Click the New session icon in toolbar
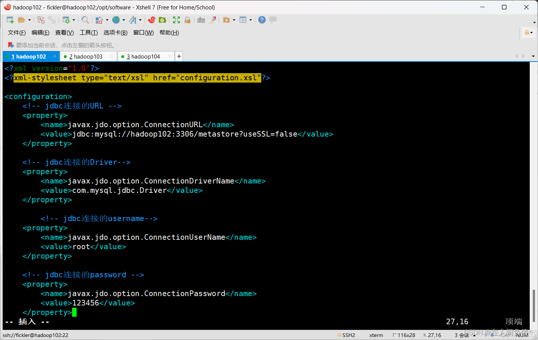This screenshot has height=340, width=538. click(x=10, y=20)
